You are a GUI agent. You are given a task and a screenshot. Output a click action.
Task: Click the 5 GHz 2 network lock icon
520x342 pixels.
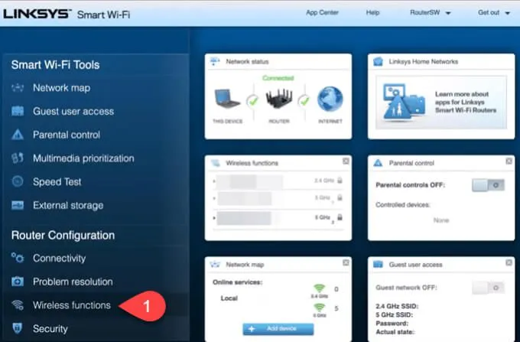(340, 217)
